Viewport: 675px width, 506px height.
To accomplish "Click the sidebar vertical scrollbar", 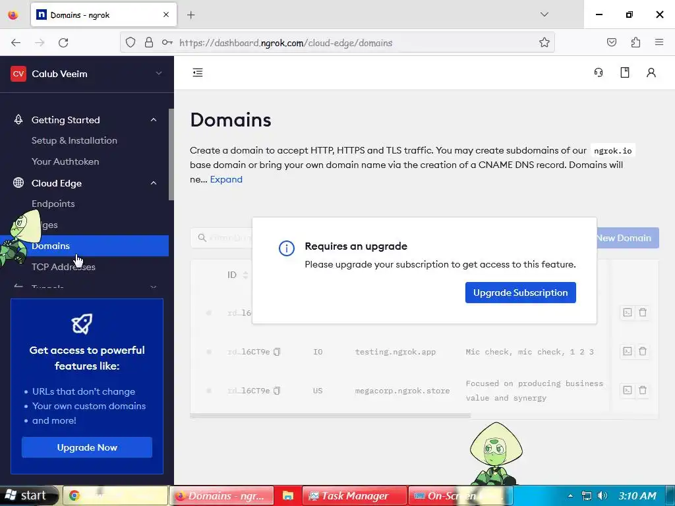I will pos(171,154).
